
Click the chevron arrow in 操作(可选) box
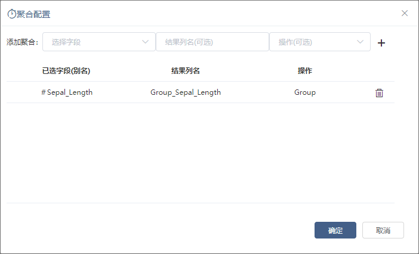(361, 42)
